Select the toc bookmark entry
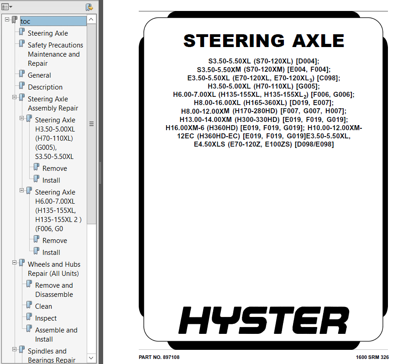 pos(53,21)
